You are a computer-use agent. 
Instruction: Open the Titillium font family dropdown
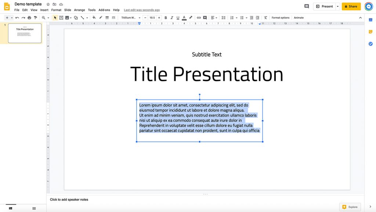pos(131,18)
